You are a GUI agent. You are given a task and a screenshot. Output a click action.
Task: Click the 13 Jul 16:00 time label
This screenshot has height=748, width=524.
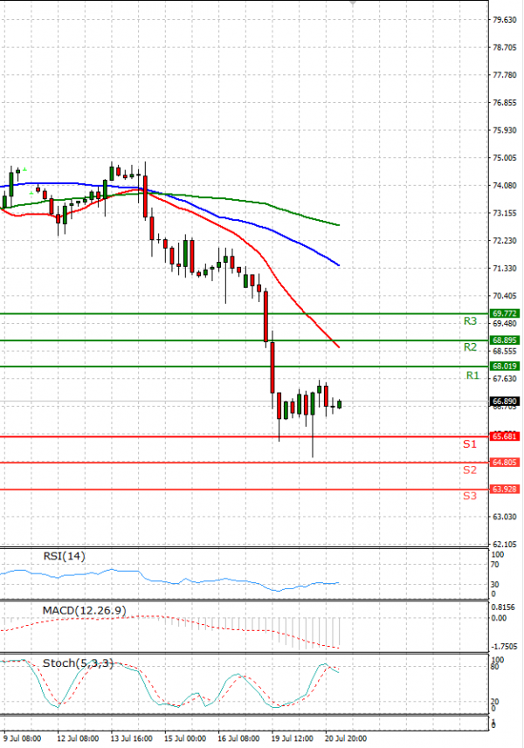point(131,738)
